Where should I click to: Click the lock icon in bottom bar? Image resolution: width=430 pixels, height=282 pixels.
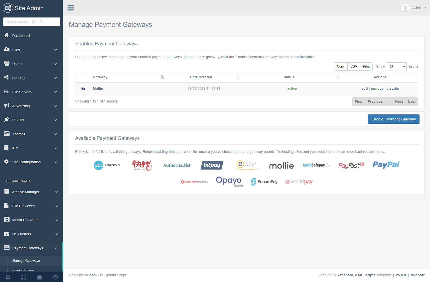tap(39, 277)
